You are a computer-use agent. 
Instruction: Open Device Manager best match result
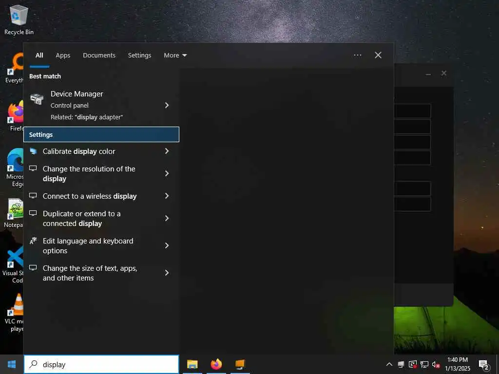(101, 105)
